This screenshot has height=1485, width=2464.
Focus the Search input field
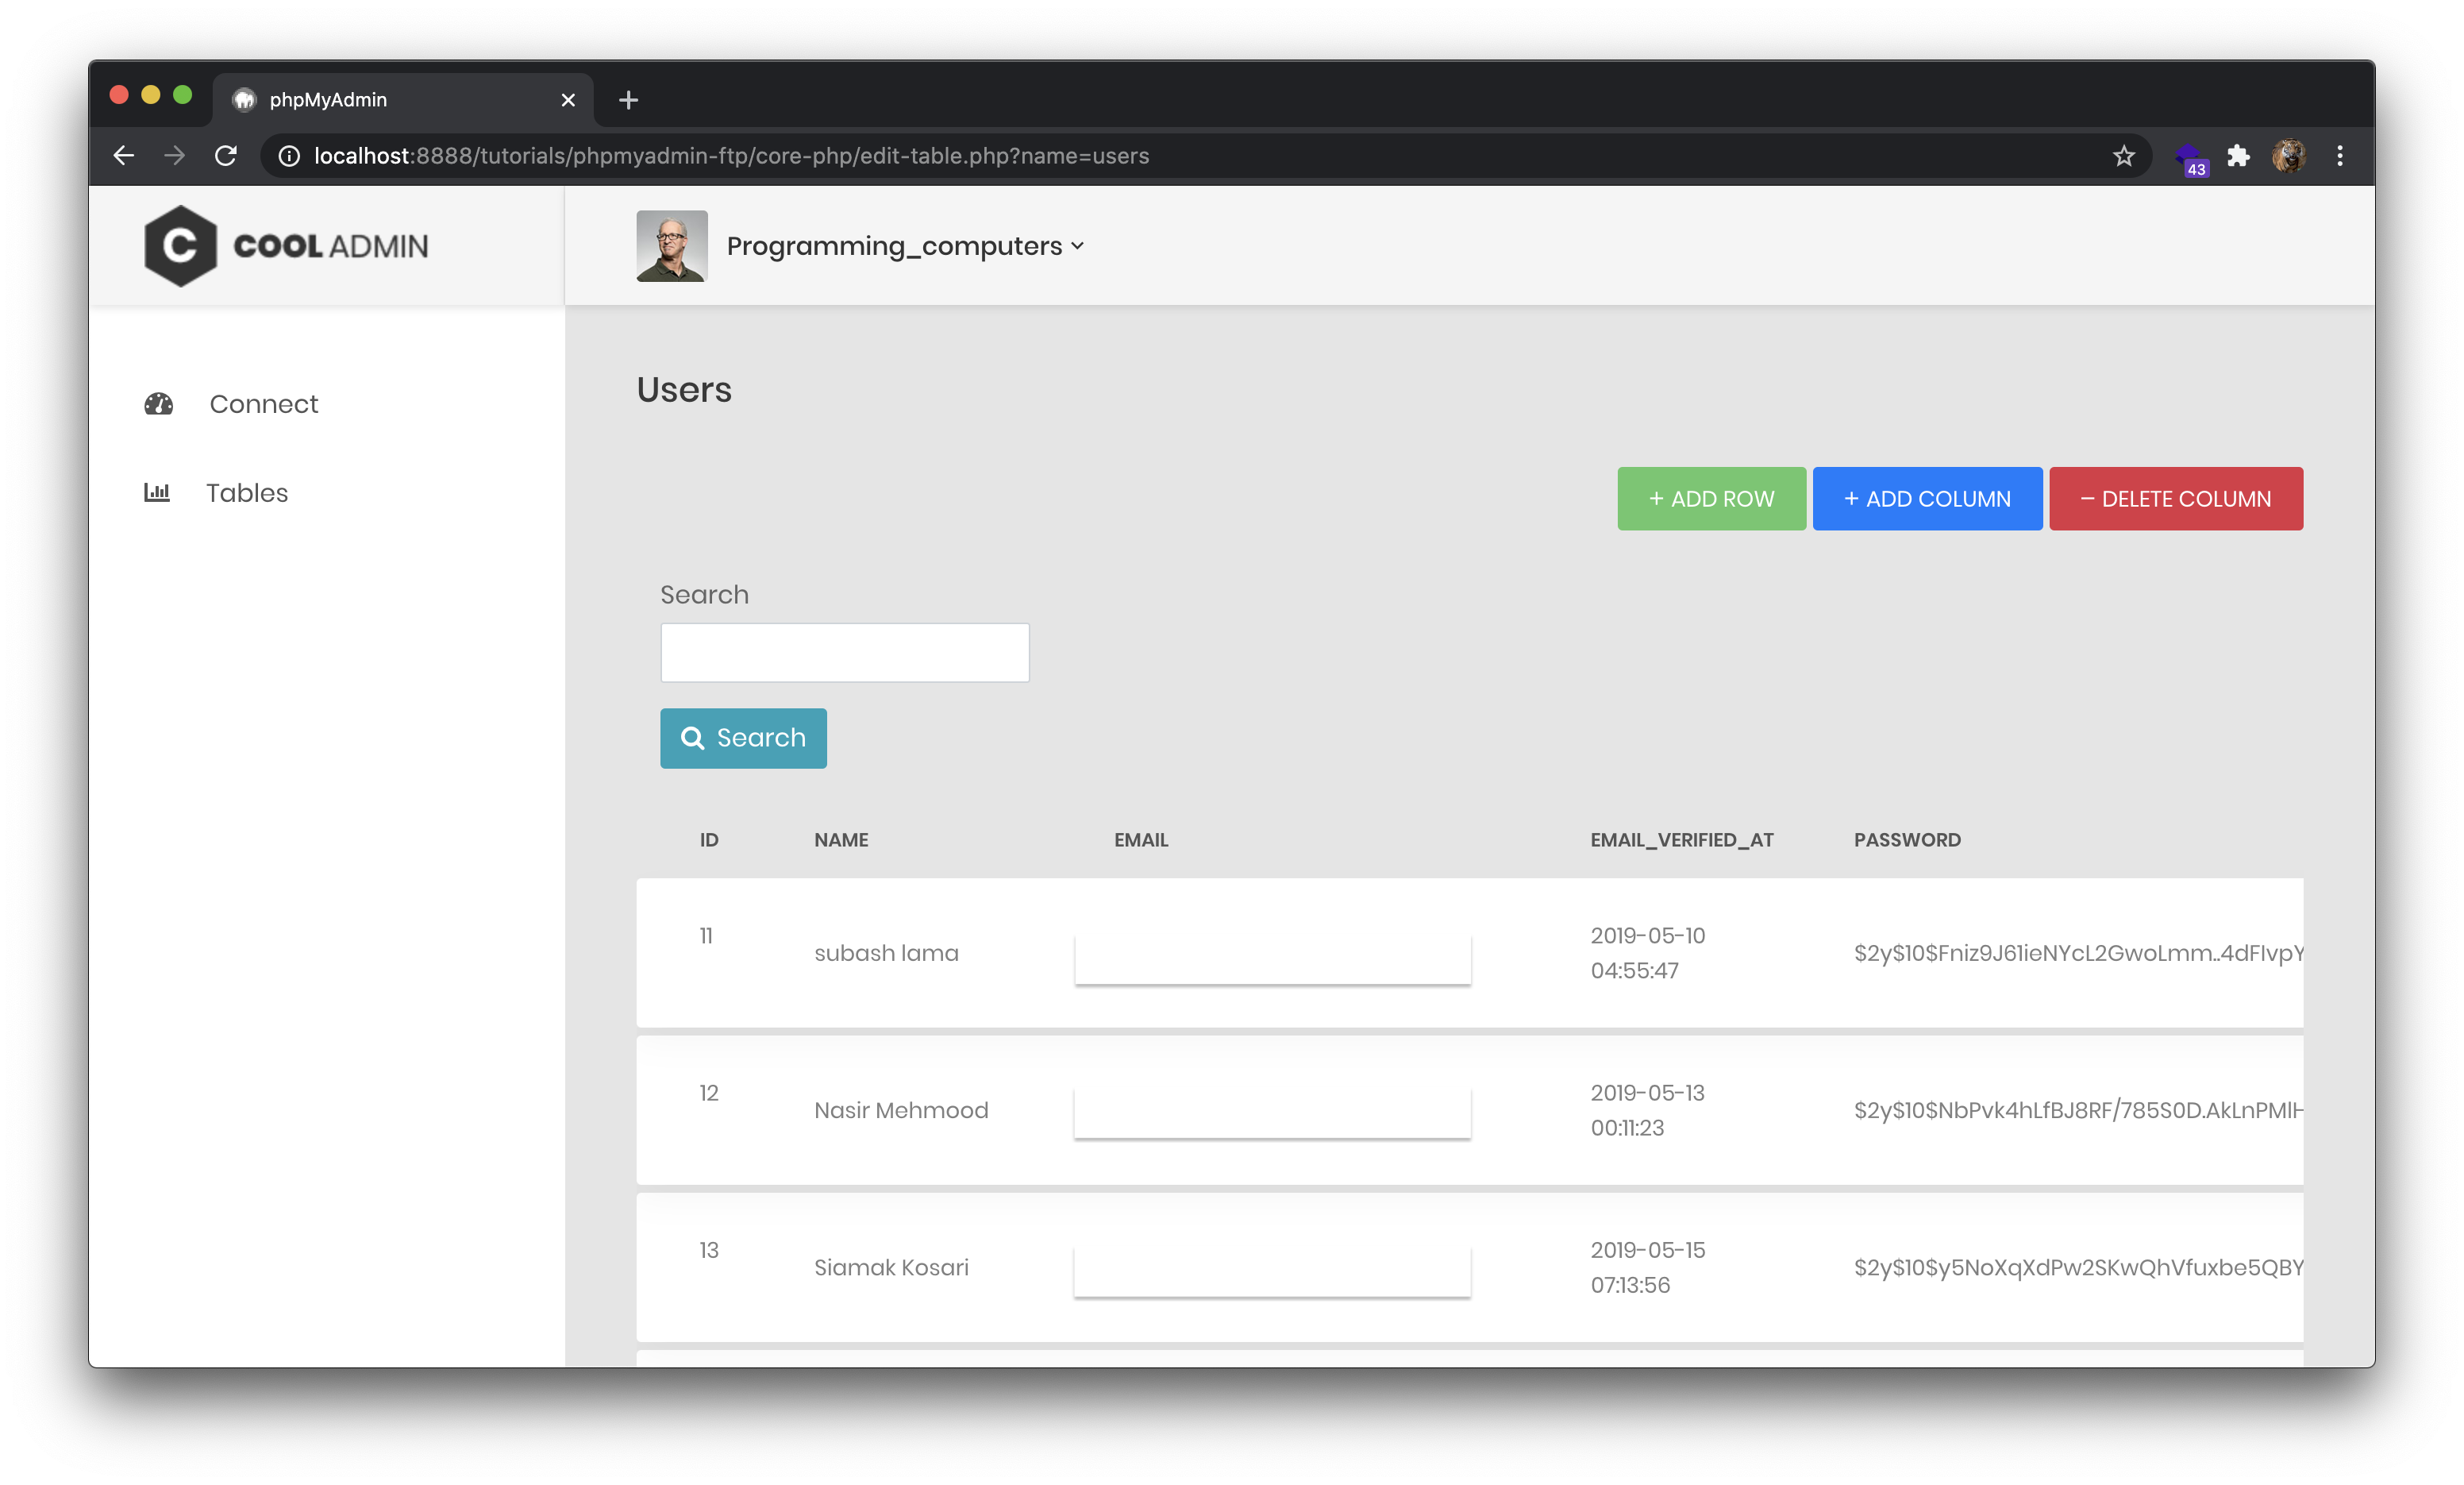coord(844,653)
